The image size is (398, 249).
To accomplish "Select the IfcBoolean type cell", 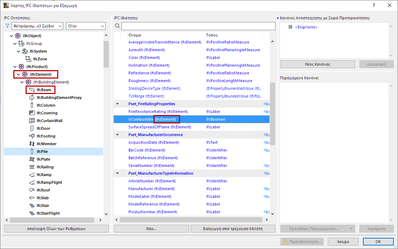I will [x=216, y=120].
